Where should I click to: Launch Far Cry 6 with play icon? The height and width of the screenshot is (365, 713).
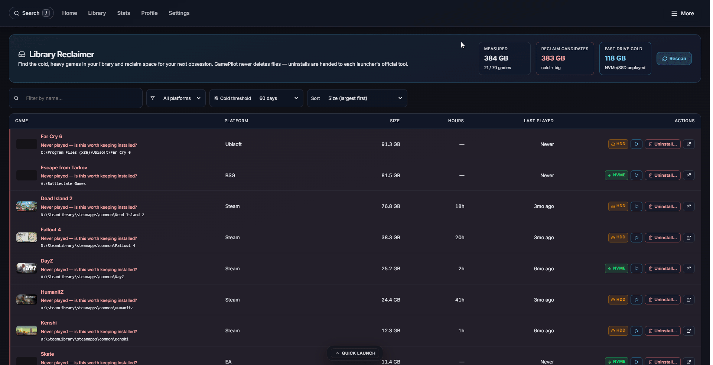[x=636, y=144]
